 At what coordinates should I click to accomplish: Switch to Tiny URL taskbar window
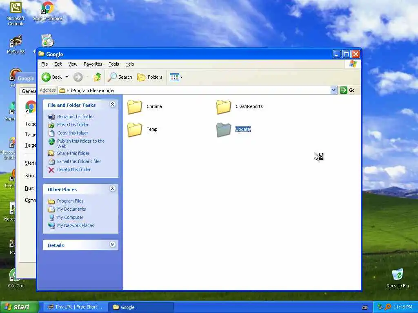pos(76,307)
